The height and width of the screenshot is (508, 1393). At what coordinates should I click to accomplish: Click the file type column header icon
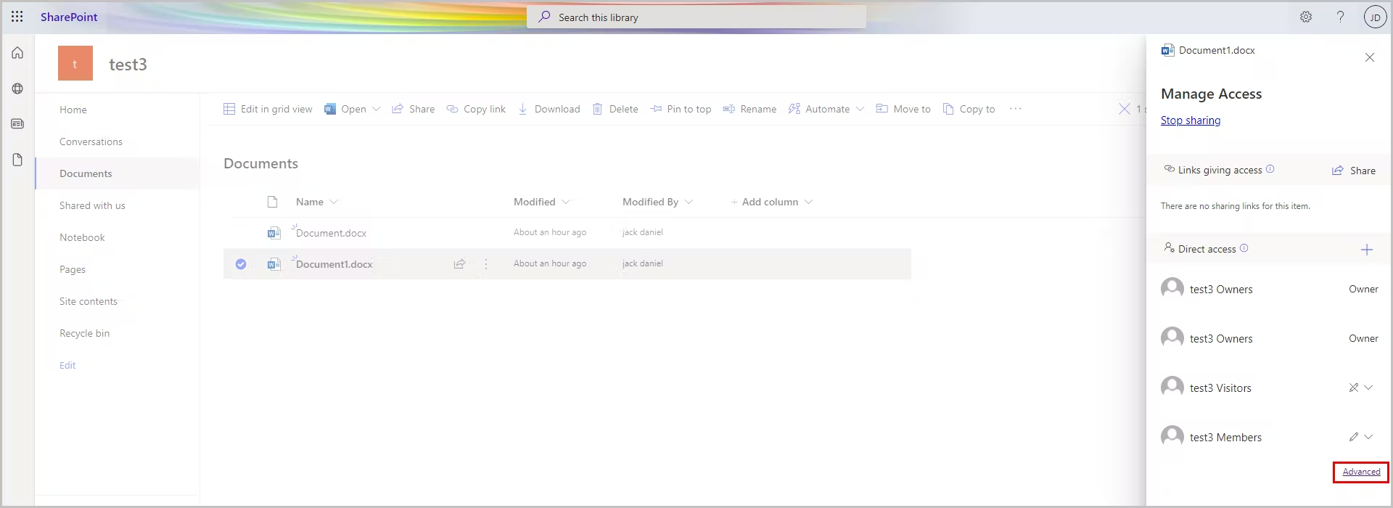tap(273, 202)
